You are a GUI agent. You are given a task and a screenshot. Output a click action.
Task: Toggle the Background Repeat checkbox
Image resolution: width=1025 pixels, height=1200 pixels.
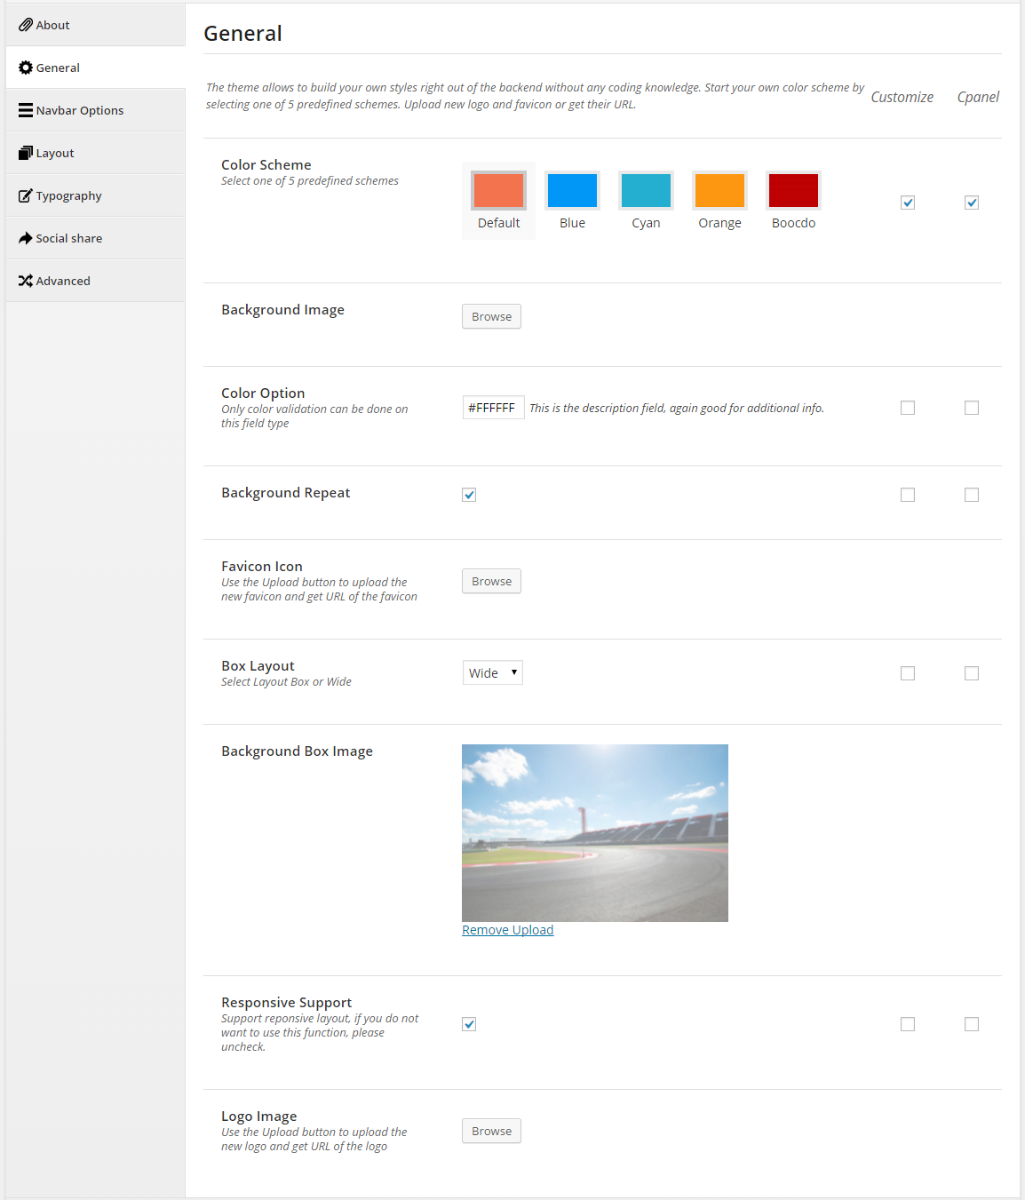click(469, 495)
